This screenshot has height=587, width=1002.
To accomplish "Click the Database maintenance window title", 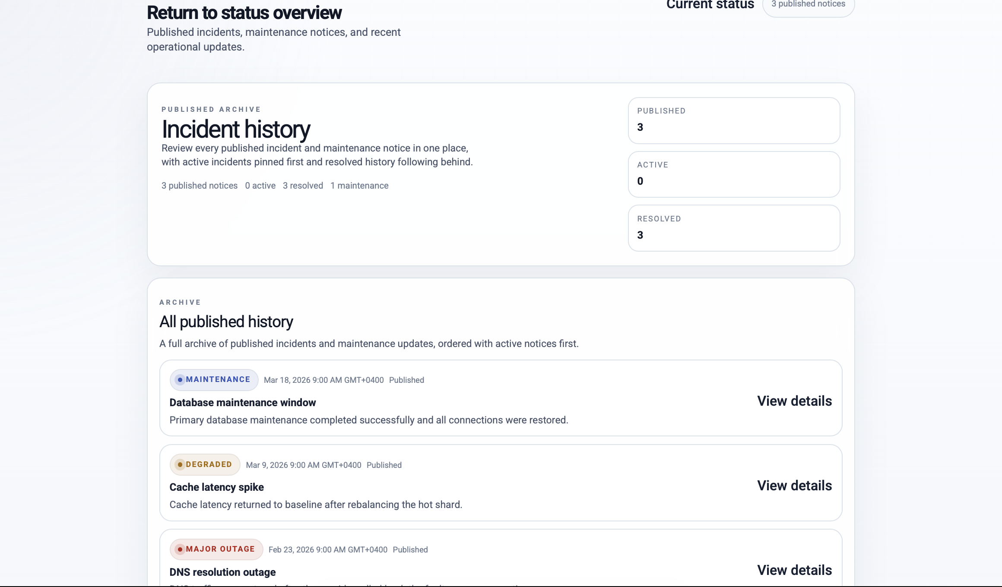I will click(242, 403).
